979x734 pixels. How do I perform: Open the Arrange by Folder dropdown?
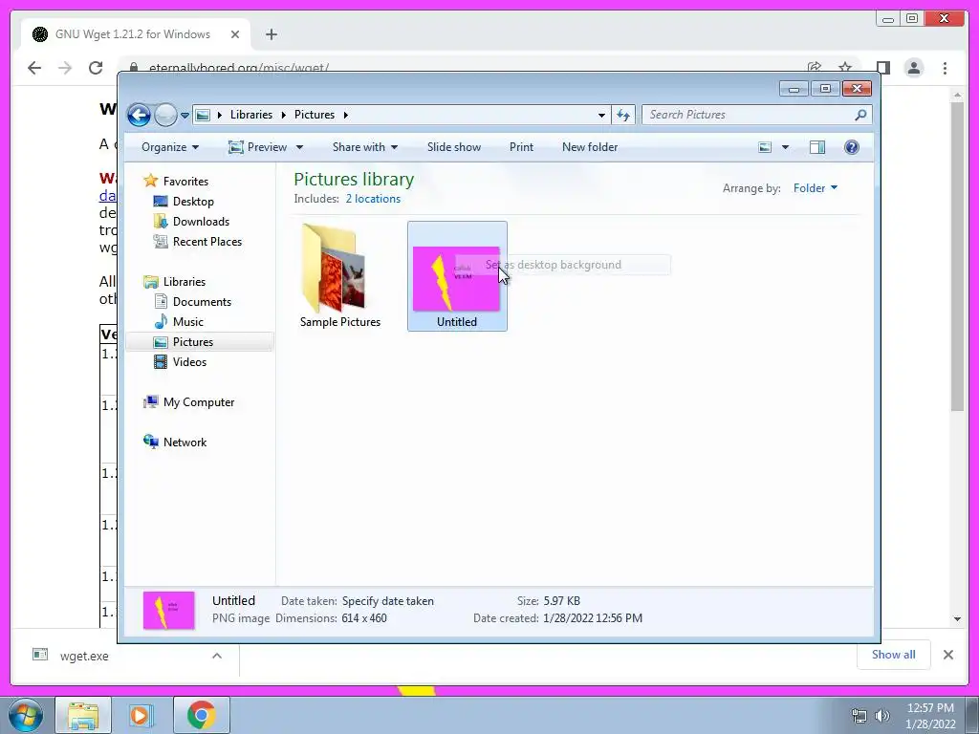pos(815,188)
